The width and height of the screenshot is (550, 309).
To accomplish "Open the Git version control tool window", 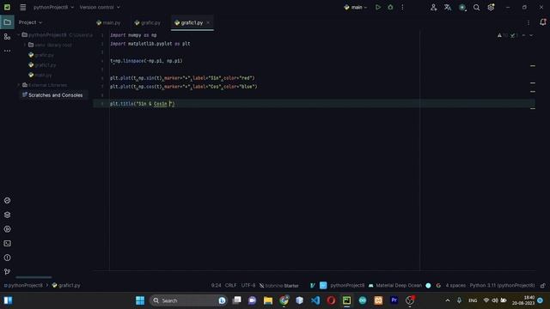I will 7,271.
